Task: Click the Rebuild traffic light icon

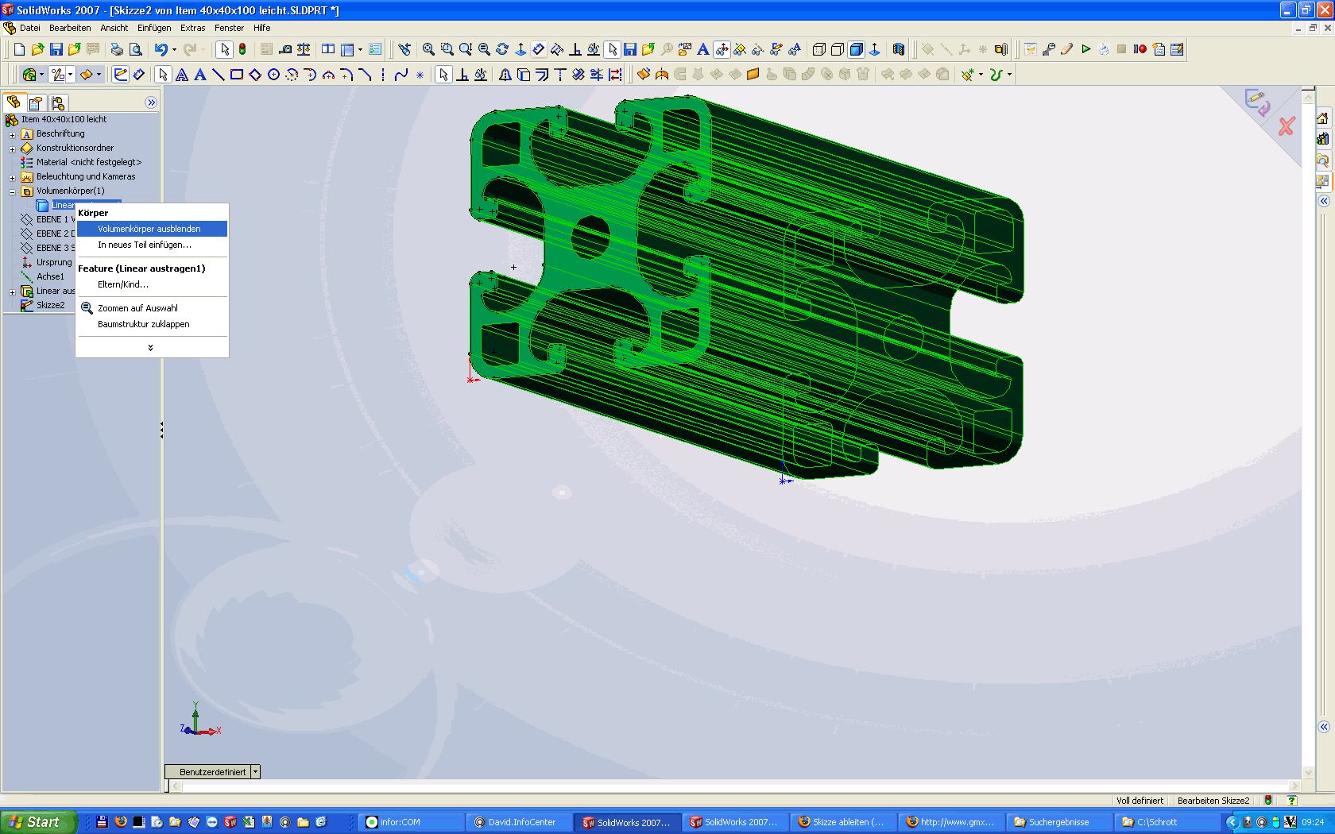Action: 242,49
